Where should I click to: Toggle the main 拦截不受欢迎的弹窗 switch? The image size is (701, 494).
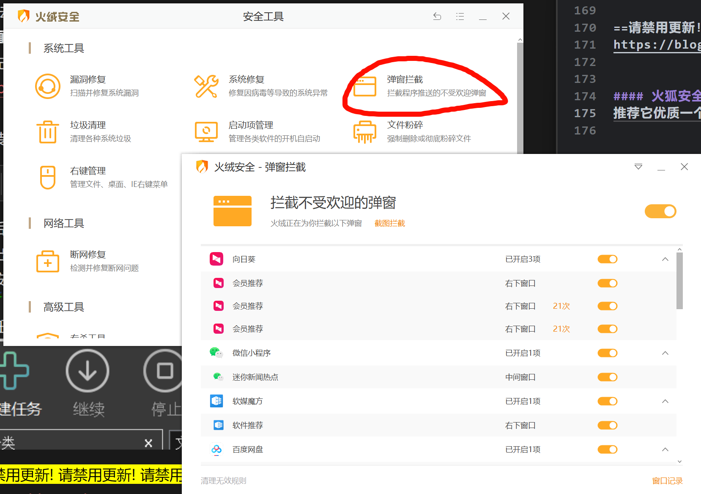[x=660, y=211]
